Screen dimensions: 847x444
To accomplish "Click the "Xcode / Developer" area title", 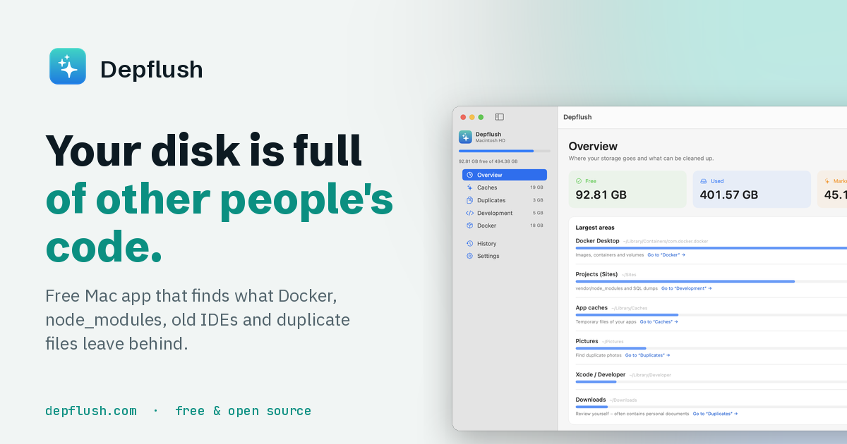I will pyautogui.click(x=601, y=375).
